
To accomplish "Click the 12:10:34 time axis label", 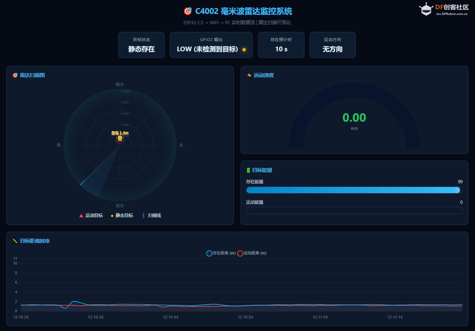I will tap(96, 317).
